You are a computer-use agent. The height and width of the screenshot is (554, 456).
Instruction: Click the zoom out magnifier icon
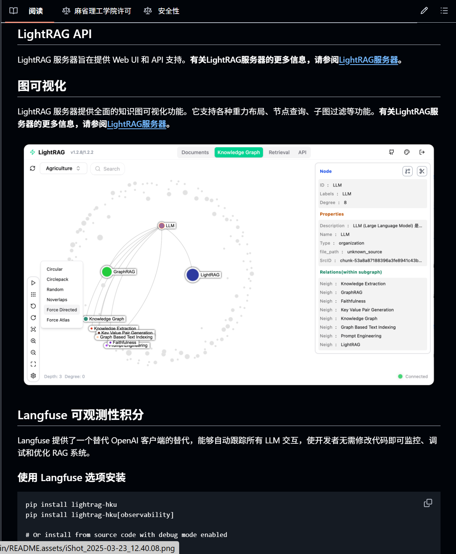(x=33, y=353)
